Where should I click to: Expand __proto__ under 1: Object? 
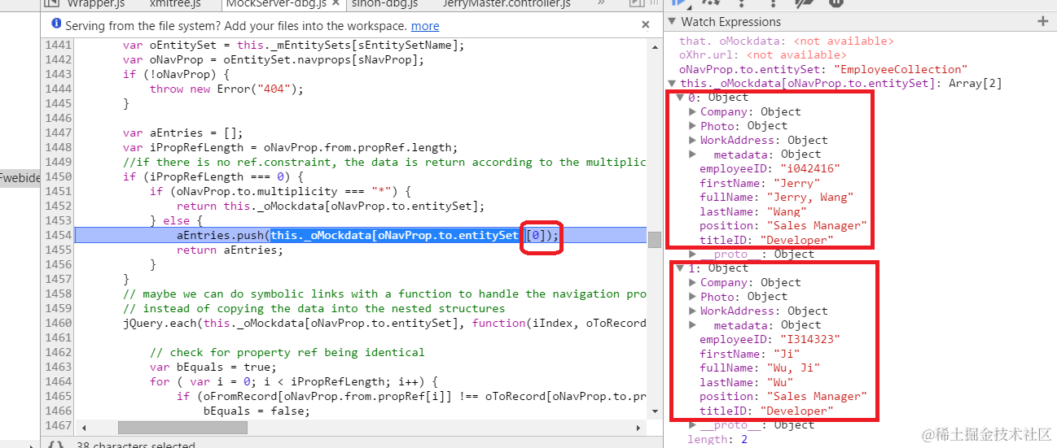pyautogui.click(x=693, y=424)
